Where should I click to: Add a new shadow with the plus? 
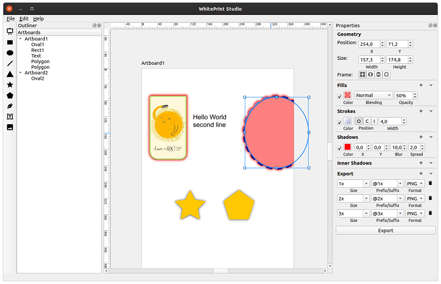(421, 137)
